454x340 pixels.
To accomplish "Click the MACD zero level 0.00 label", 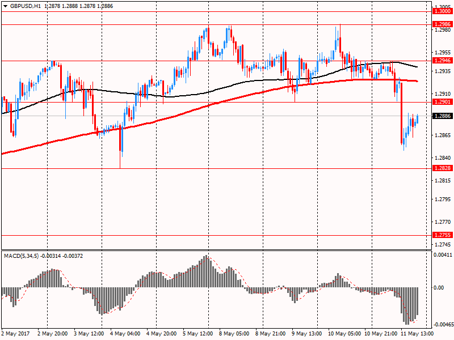I will [439, 288].
